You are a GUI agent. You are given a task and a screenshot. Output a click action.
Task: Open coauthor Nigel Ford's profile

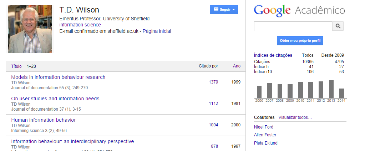point(264,127)
